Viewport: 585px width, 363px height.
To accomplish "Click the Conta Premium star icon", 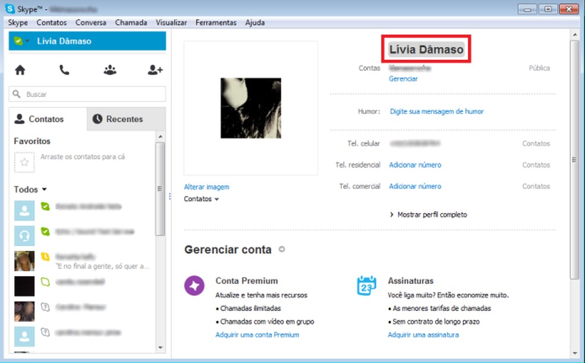I will tap(194, 286).
